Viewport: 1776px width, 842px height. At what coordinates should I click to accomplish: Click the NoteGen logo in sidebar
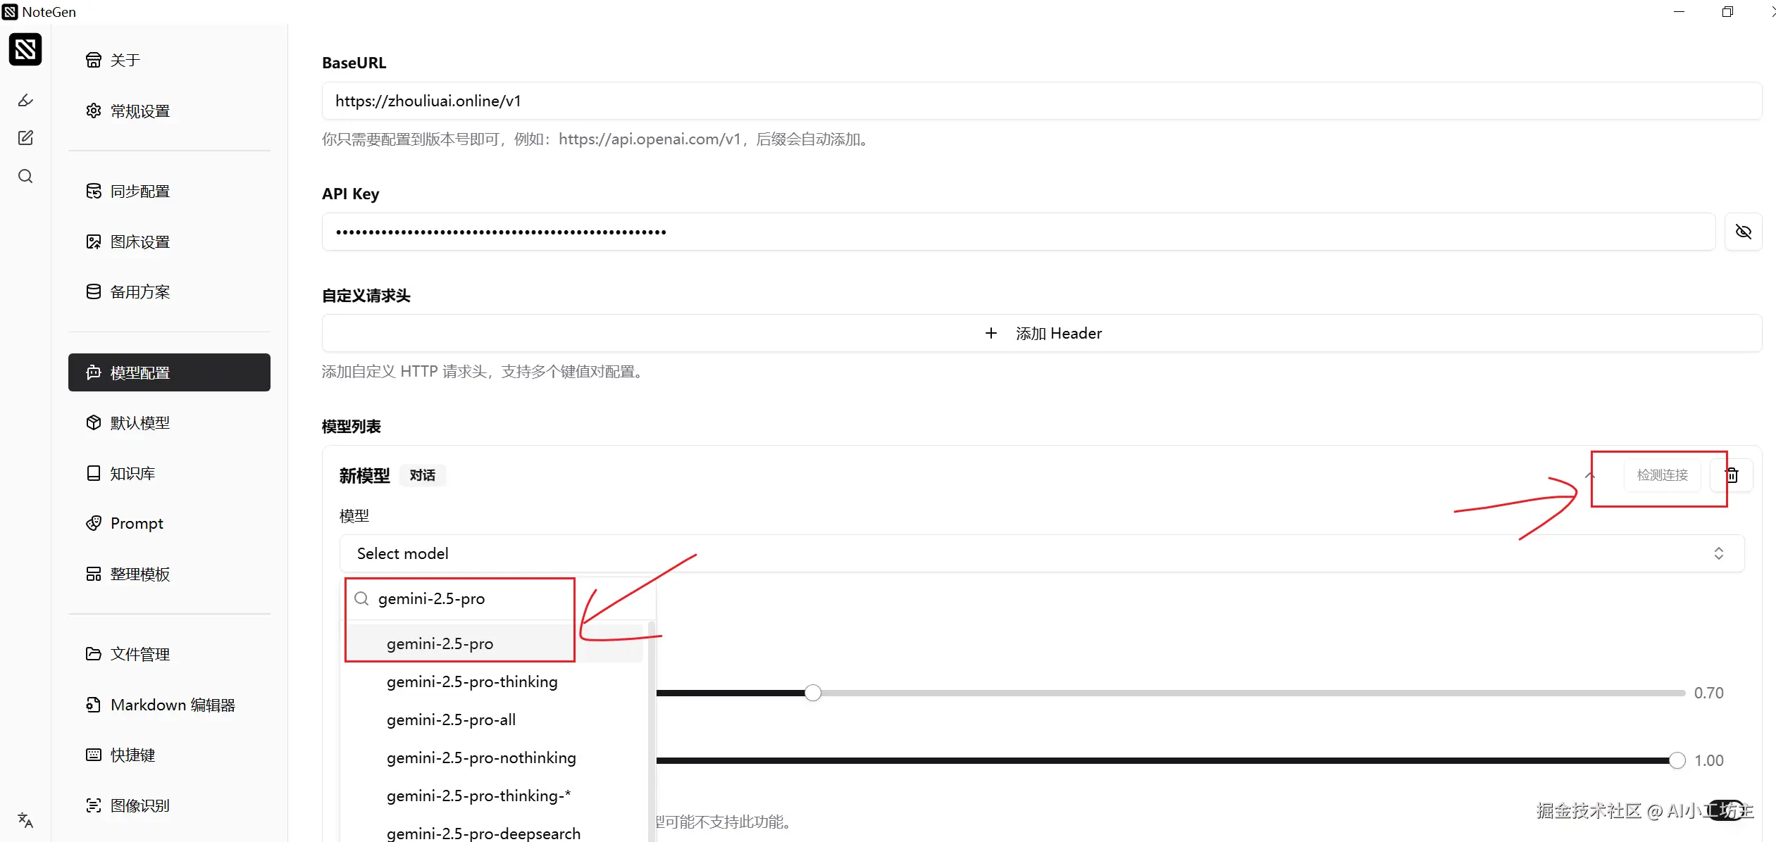click(x=25, y=49)
